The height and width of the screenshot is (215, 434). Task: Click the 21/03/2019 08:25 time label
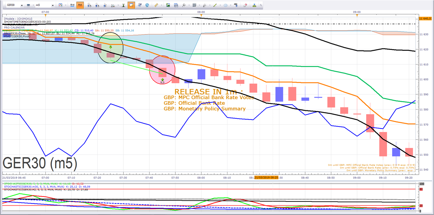coord(266,178)
